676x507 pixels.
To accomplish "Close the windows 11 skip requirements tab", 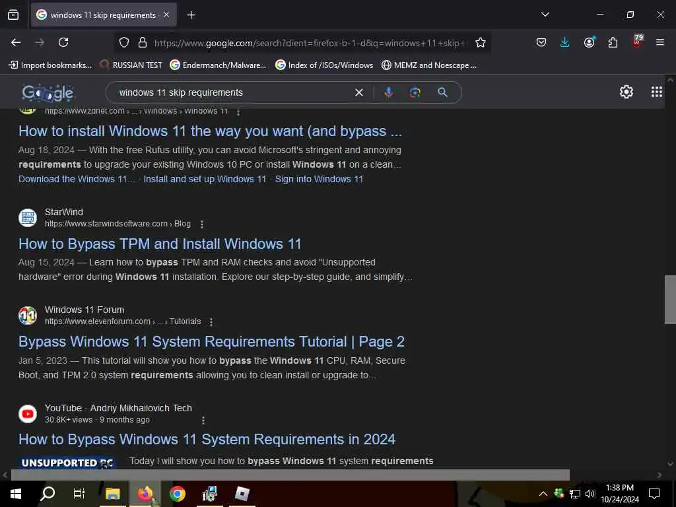I will tap(166, 15).
